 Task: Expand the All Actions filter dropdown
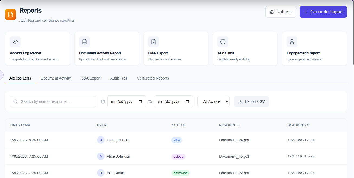point(213,101)
